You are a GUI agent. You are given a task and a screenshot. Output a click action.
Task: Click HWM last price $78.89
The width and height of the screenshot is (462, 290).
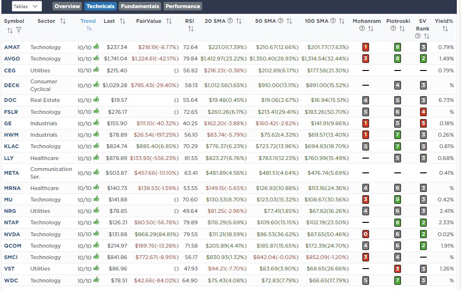tap(118, 135)
